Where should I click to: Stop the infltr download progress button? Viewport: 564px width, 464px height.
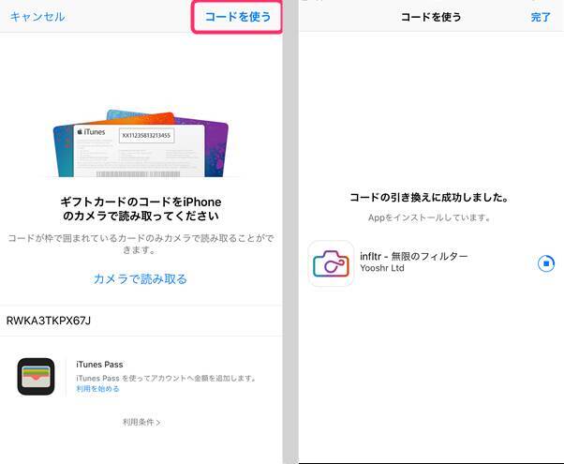pyautogui.click(x=547, y=263)
